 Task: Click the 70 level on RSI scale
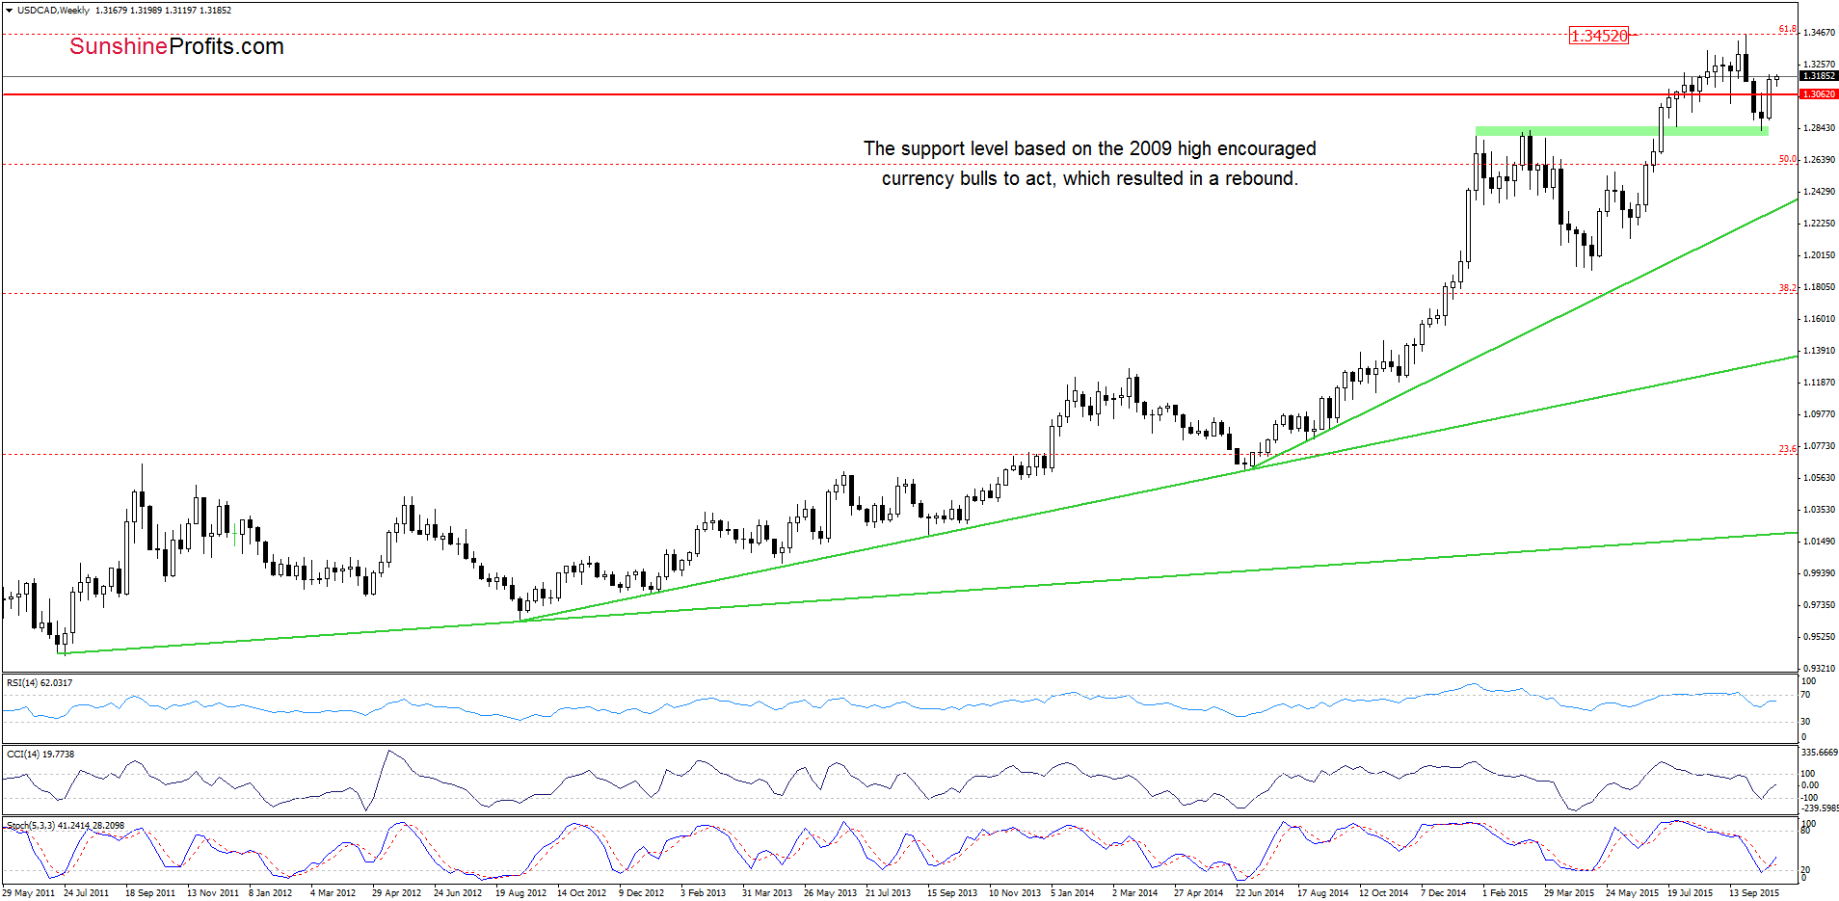pos(1805,694)
